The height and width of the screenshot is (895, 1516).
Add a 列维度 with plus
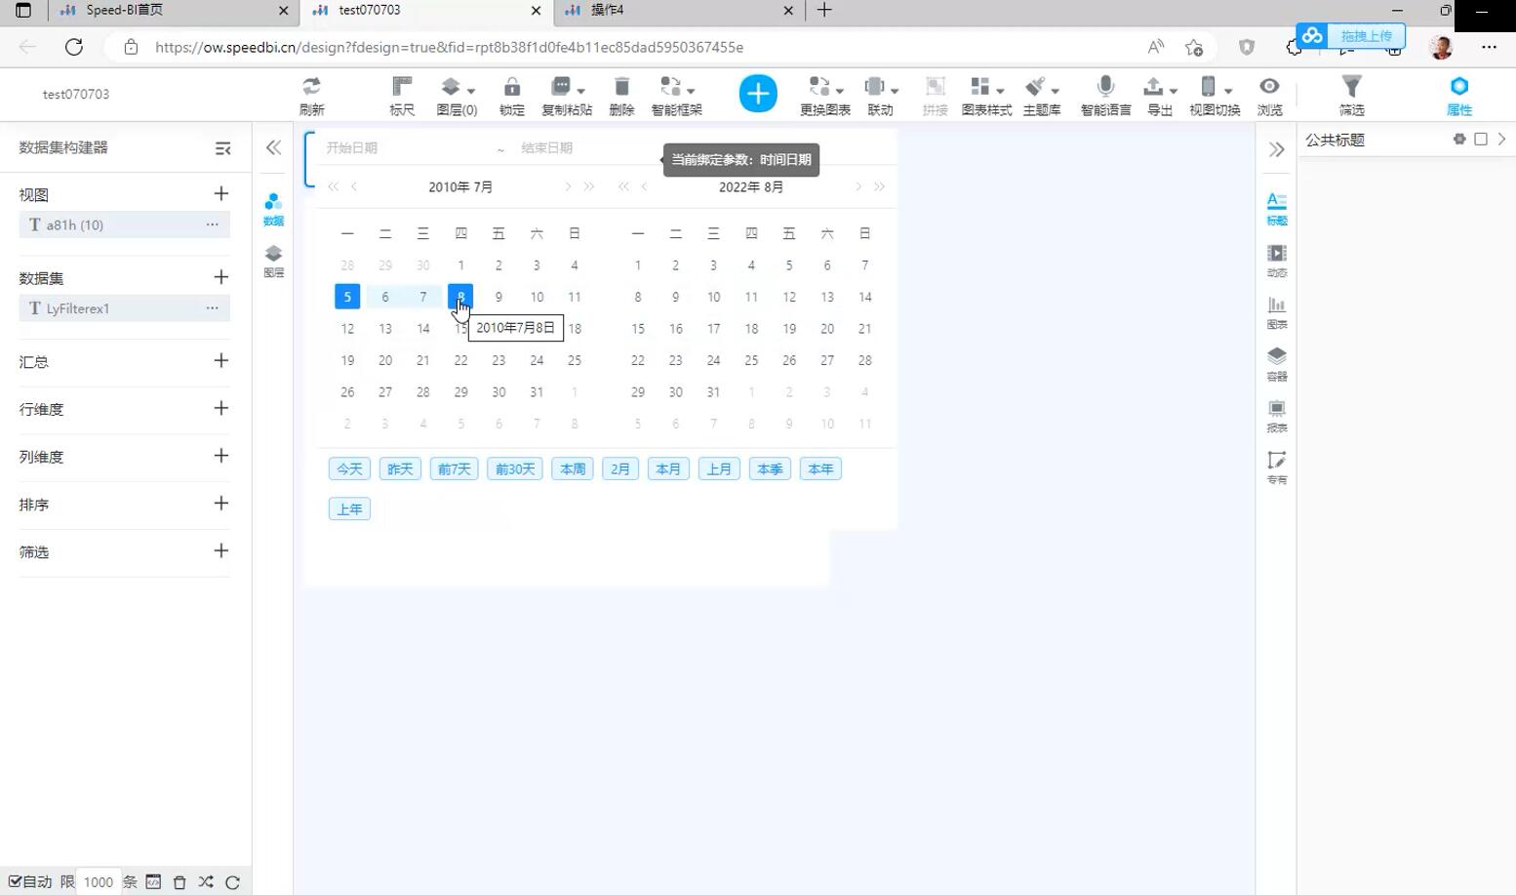point(221,456)
